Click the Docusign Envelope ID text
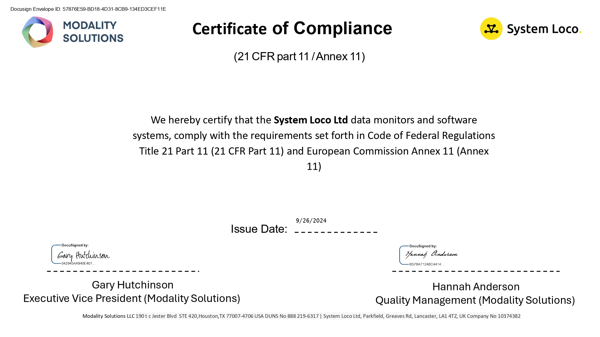The width and height of the screenshot is (600, 337). coord(88,9)
